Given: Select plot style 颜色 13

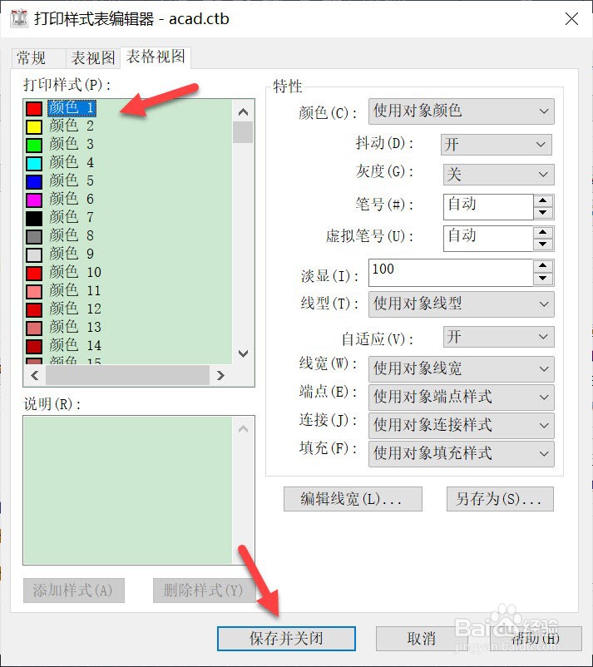Looking at the screenshot, I should click(x=75, y=327).
